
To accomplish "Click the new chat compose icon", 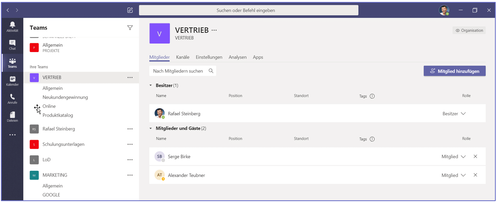I will [130, 10].
